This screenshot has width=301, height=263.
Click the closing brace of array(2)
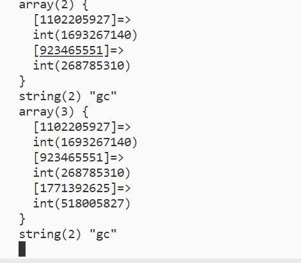(x=22, y=81)
